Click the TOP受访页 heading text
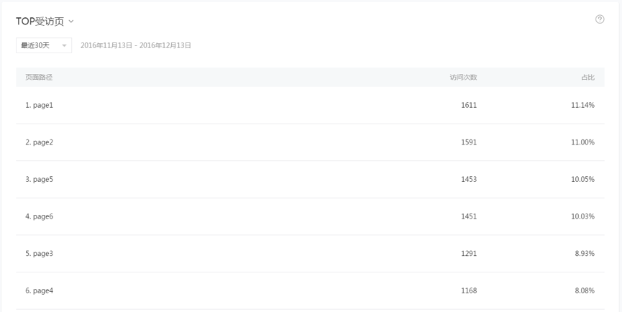622x312 pixels. click(x=40, y=22)
